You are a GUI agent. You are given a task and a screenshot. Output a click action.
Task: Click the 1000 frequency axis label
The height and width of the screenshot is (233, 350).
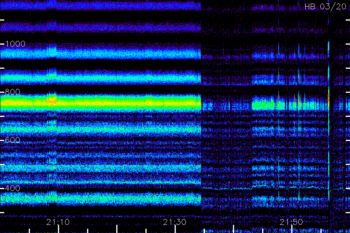[15, 44]
